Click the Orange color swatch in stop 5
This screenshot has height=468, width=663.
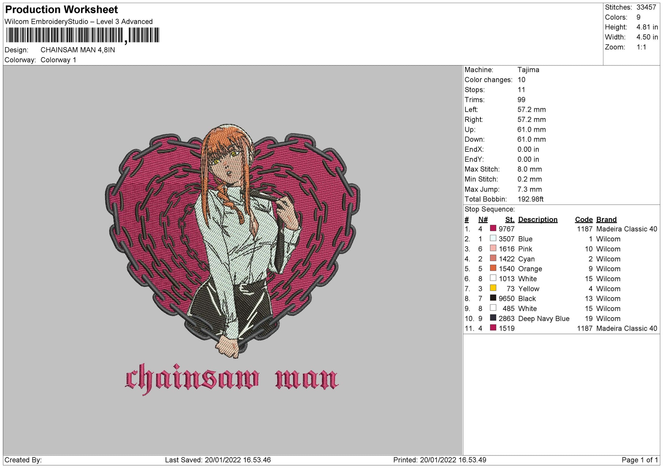493,268
